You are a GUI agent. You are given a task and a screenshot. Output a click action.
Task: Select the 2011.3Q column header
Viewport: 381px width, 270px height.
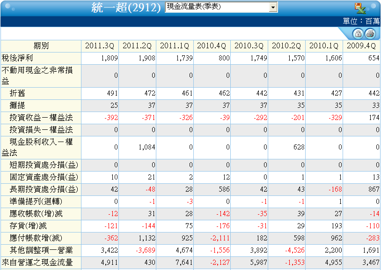pos(100,46)
